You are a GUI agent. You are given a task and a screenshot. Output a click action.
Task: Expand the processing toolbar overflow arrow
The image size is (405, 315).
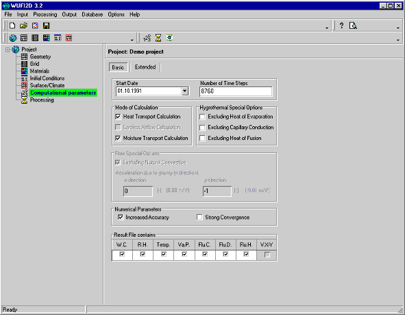pos(397,40)
